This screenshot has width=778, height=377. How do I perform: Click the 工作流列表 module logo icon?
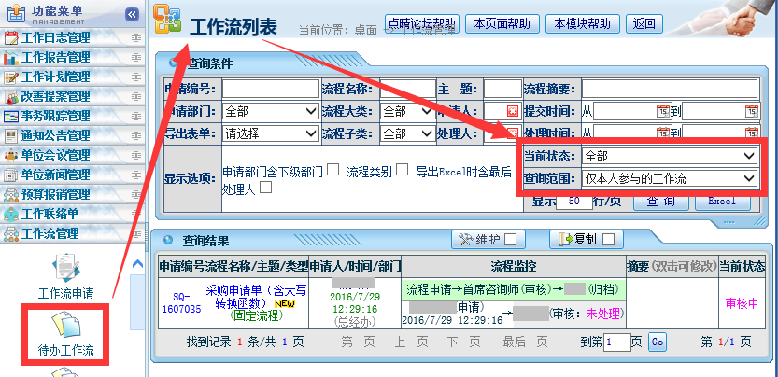point(168,21)
